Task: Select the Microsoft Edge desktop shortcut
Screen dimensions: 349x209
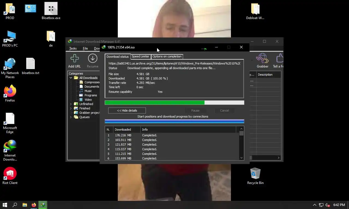Action: 10,123
